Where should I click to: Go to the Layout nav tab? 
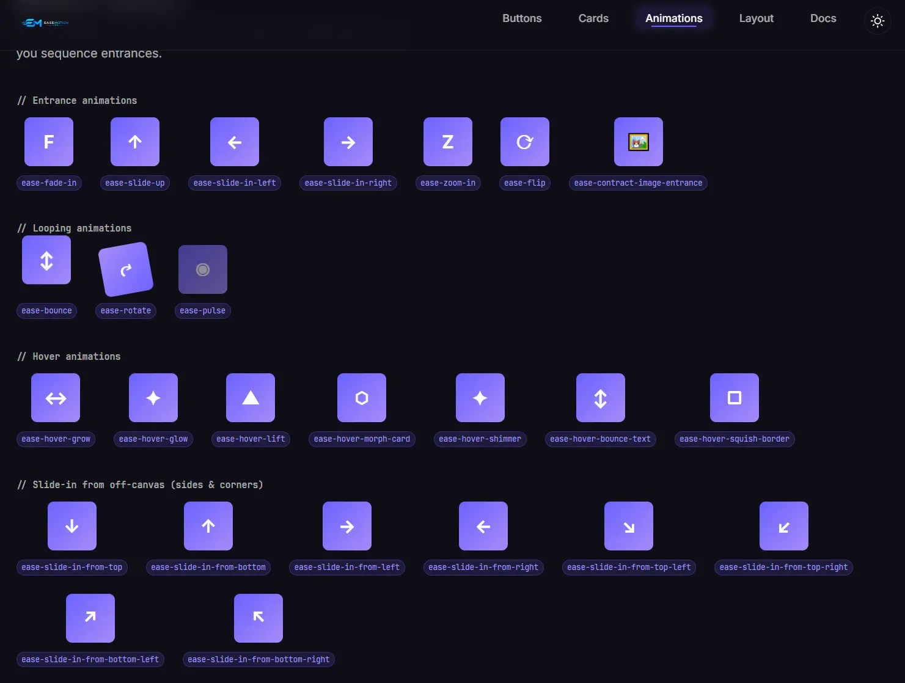(x=757, y=18)
